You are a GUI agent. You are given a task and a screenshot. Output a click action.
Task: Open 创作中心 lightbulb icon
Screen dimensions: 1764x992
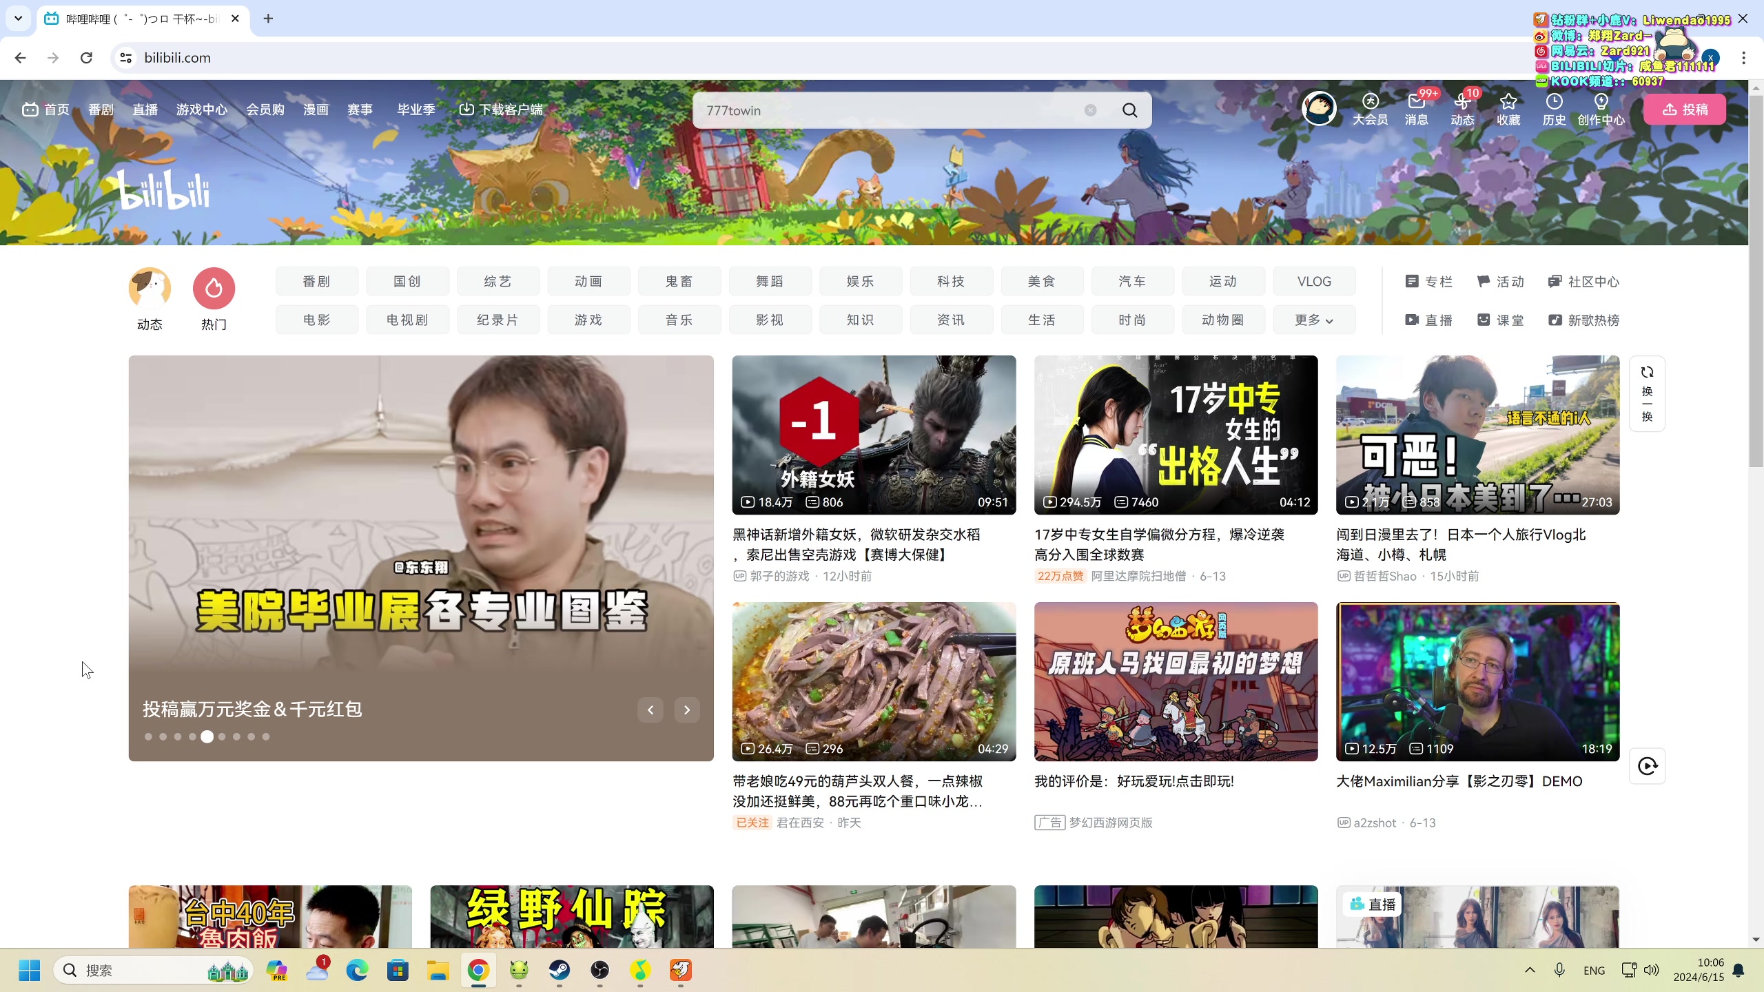tap(1601, 110)
